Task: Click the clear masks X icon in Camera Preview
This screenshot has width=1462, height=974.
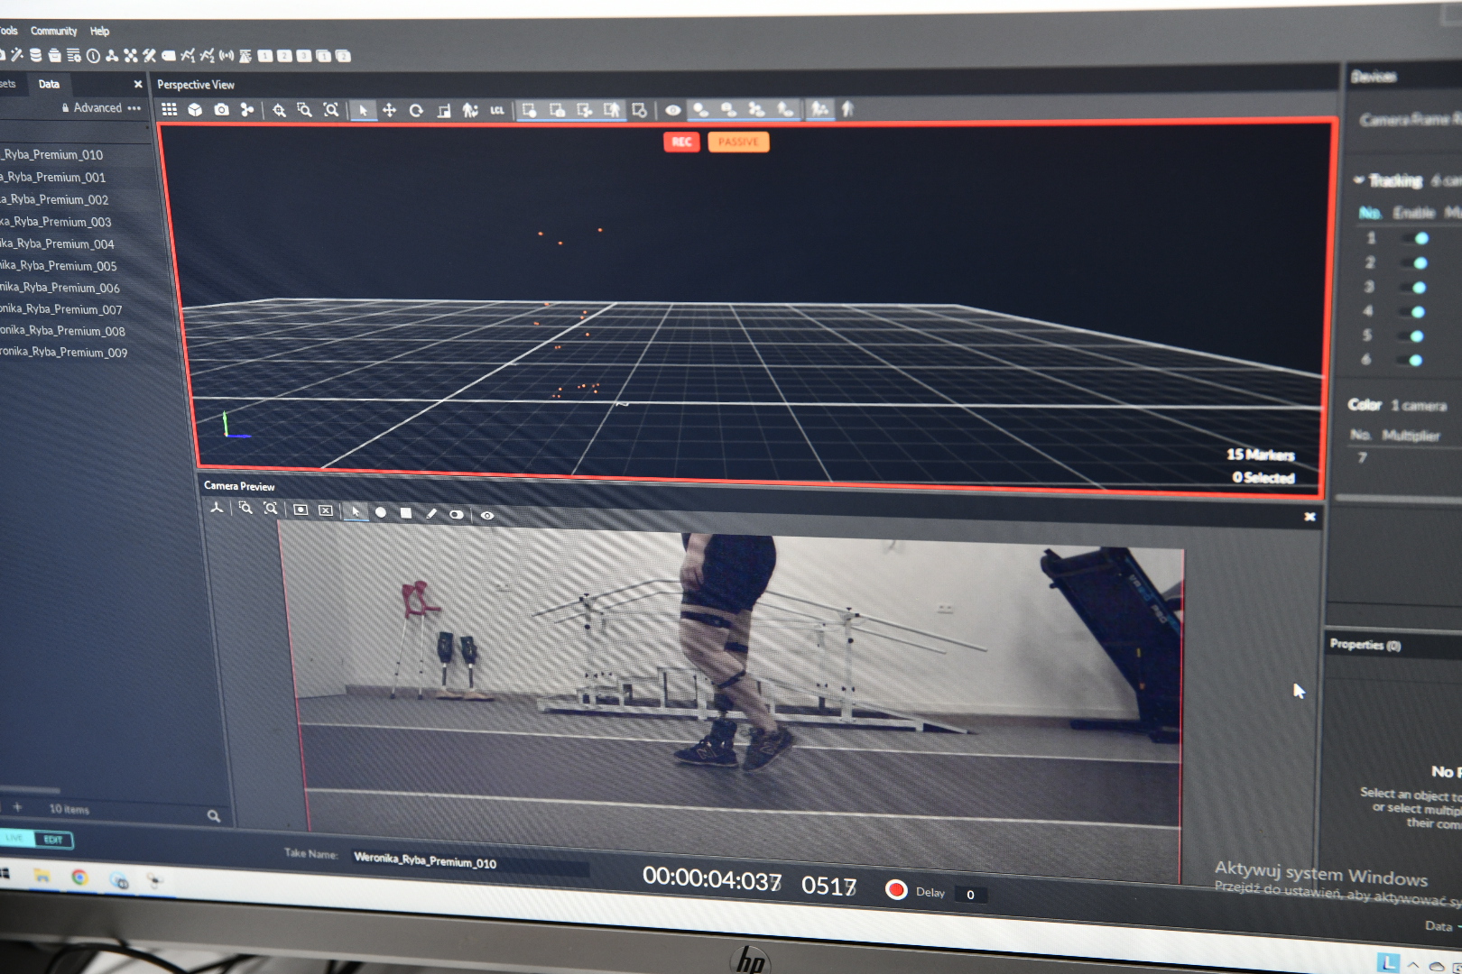Action: (326, 510)
